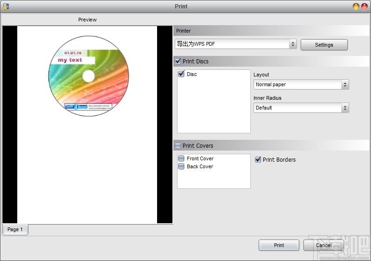Click the Preview header label
The image size is (371, 261).
pyautogui.click(x=87, y=20)
